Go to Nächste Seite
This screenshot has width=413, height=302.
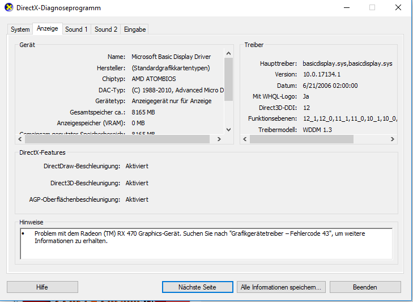[x=198, y=287]
